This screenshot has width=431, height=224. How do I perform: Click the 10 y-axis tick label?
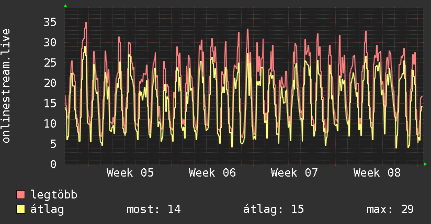click(x=50, y=123)
